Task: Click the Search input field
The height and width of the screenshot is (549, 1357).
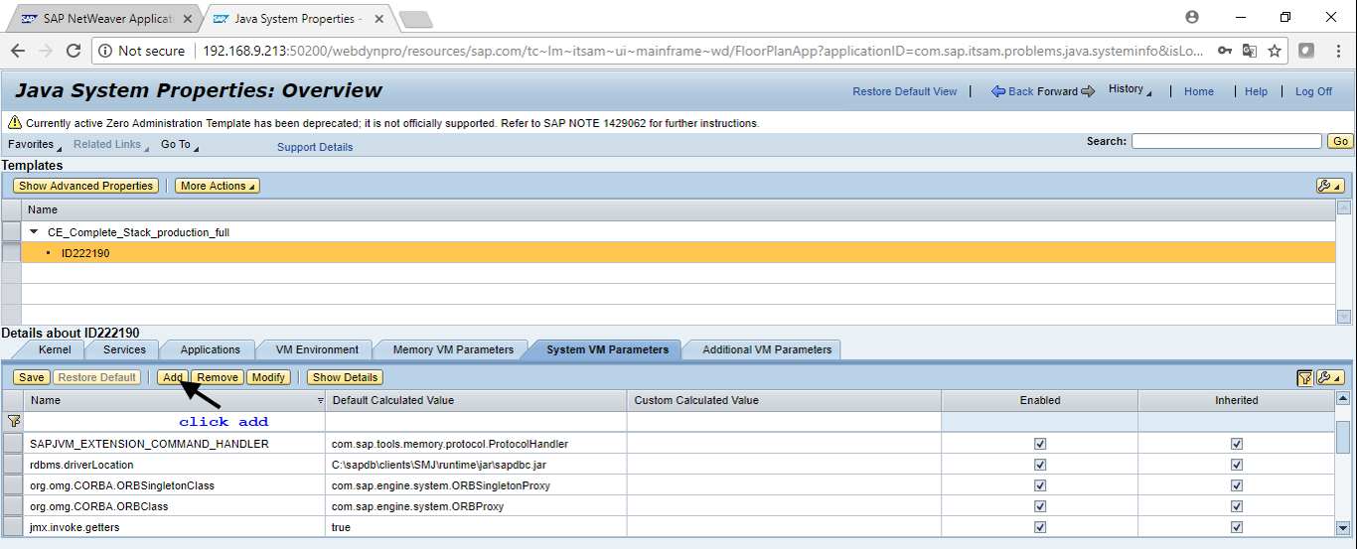Action: [1227, 141]
